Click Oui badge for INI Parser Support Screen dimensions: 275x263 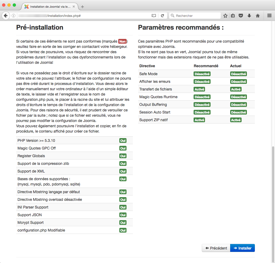[123, 207]
